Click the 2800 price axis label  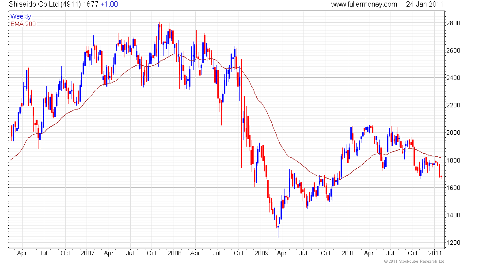[453, 23]
